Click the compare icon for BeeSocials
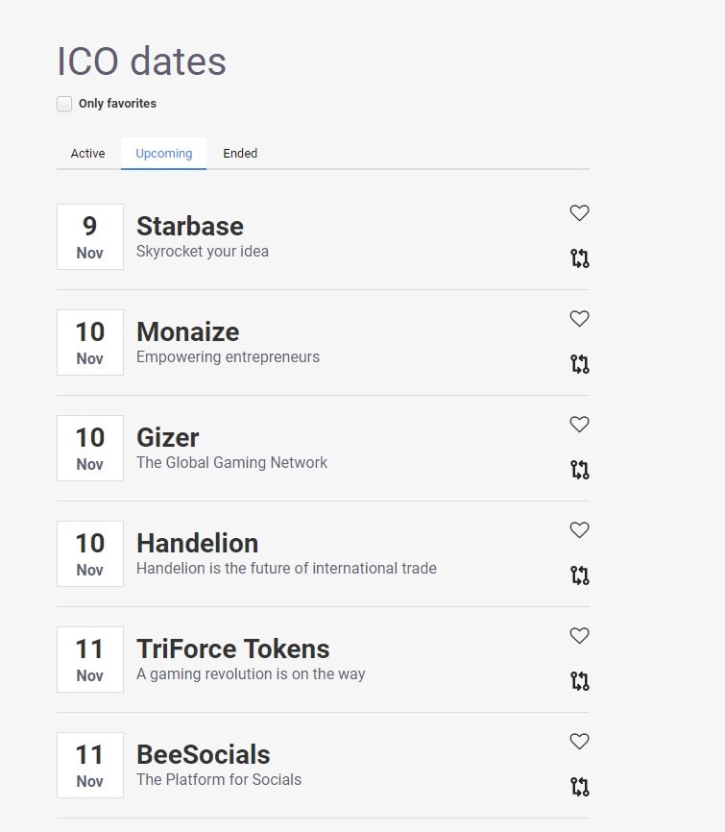 click(x=579, y=787)
